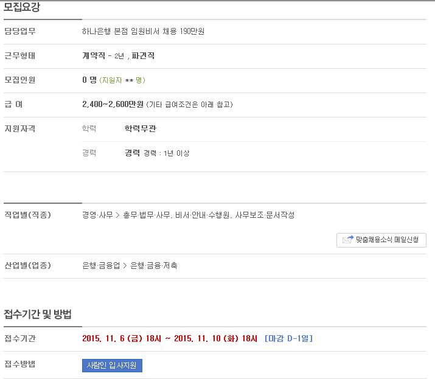Screen dimensions: 435x379
Task: Click the 지원자 ** 명 applicant count
Action: pos(122,80)
